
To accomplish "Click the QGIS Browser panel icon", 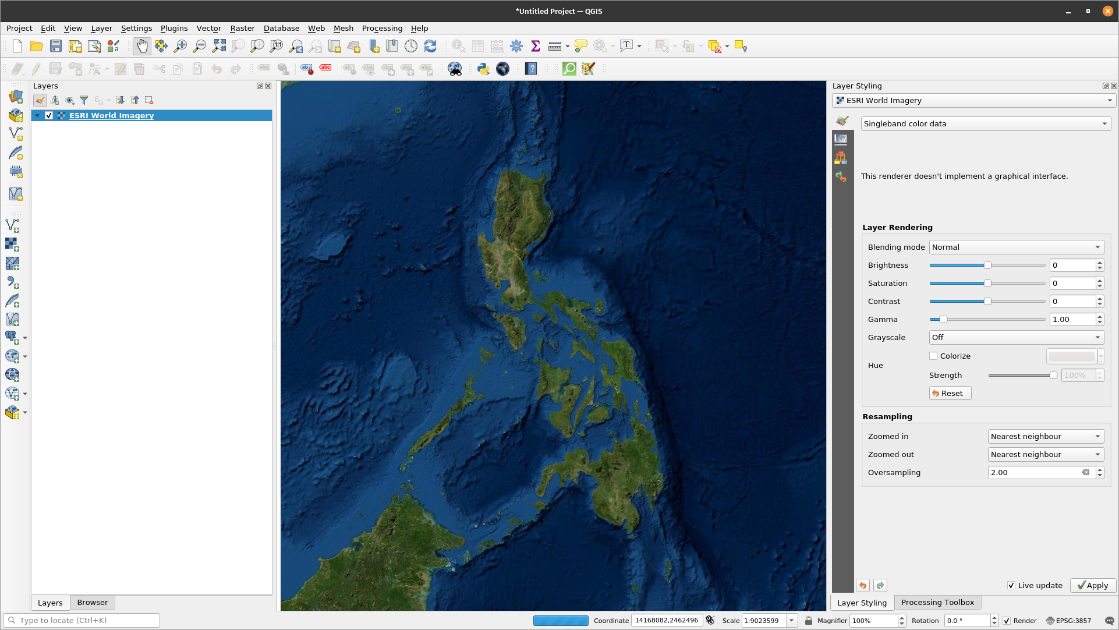I will click(92, 601).
